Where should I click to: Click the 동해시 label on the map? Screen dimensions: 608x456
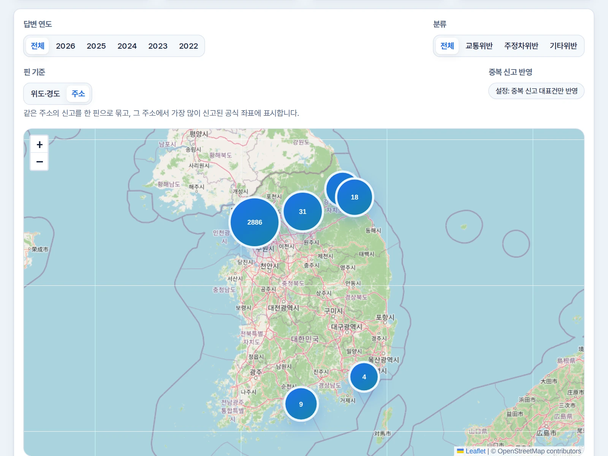coord(373,230)
